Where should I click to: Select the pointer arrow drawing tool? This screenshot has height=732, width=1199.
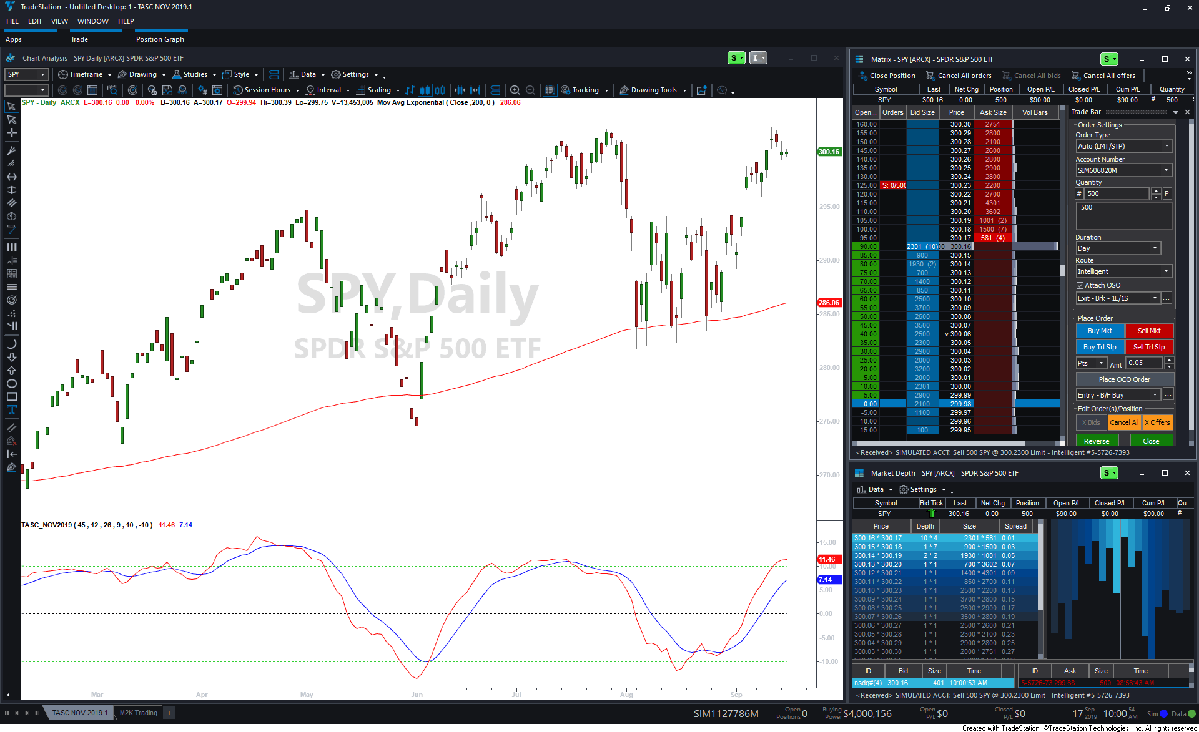[x=11, y=107]
